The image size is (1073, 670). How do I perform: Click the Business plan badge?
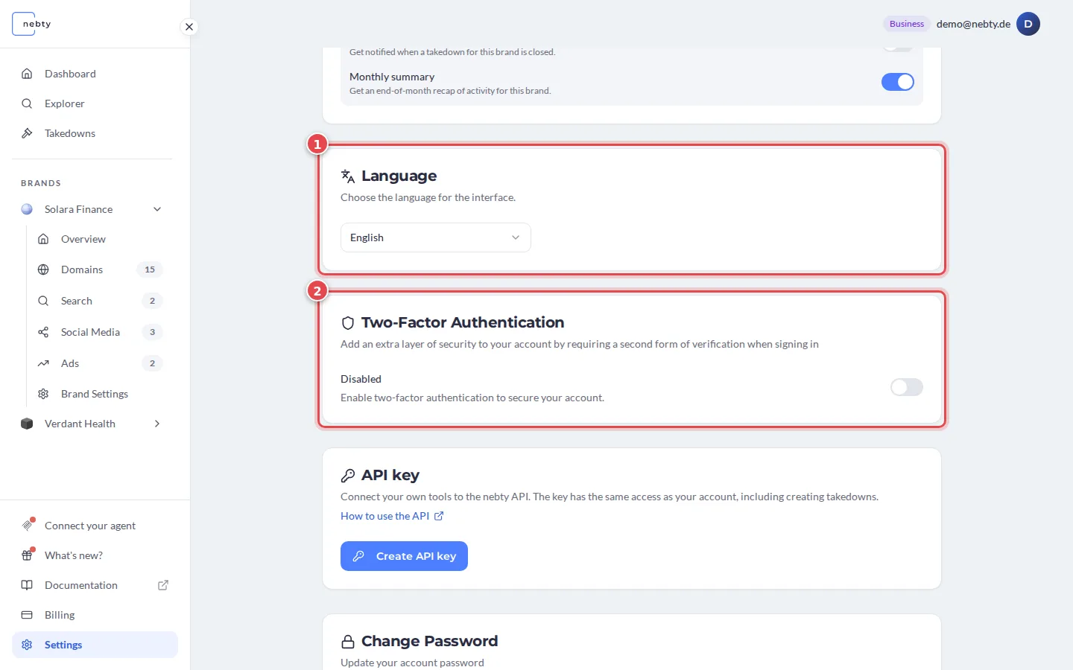click(x=907, y=24)
